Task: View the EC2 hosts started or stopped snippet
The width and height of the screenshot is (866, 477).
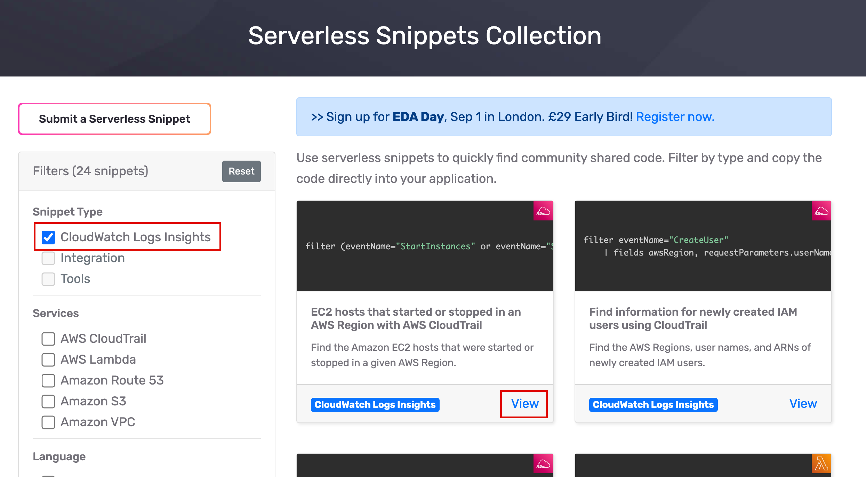Action: tap(524, 404)
